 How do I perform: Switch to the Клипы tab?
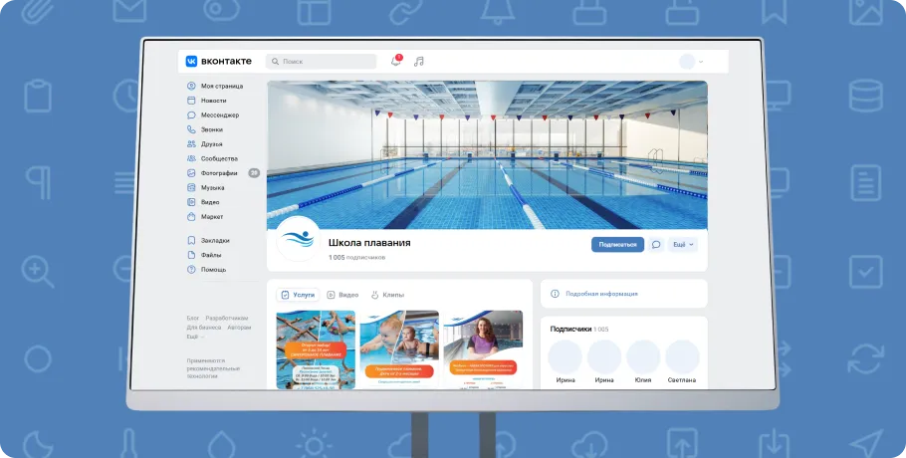(x=387, y=295)
